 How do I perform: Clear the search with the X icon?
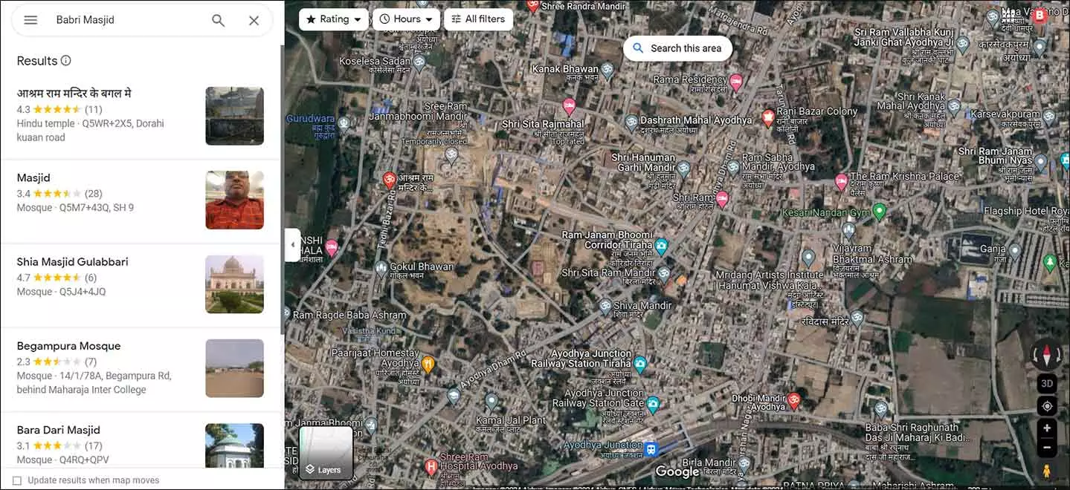point(254,20)
